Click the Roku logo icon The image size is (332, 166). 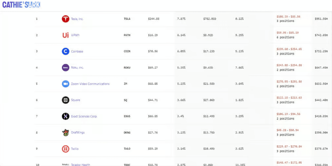(65, 68)
